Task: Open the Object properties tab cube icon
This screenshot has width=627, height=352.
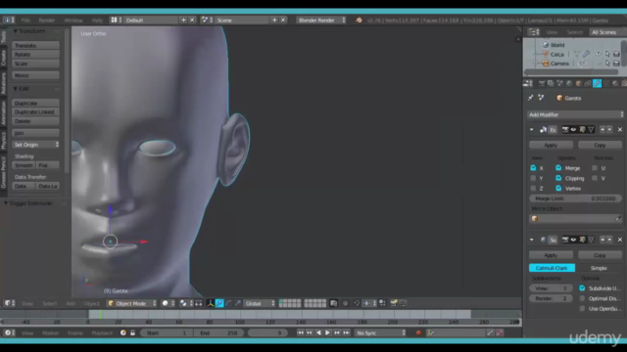Action: tap(578, 83)
